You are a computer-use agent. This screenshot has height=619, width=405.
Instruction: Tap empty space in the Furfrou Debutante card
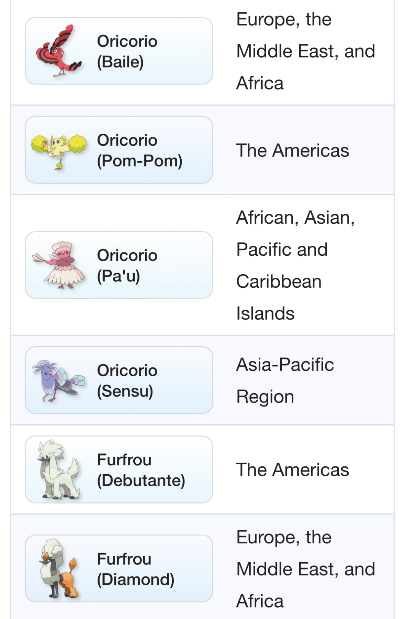point(199,447)
